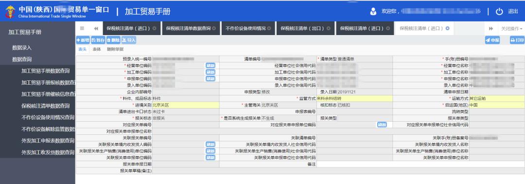Click the 核扣标志 value 已核扣
The height and width of the screenshot is (184, 525).
tap(365, 105)
